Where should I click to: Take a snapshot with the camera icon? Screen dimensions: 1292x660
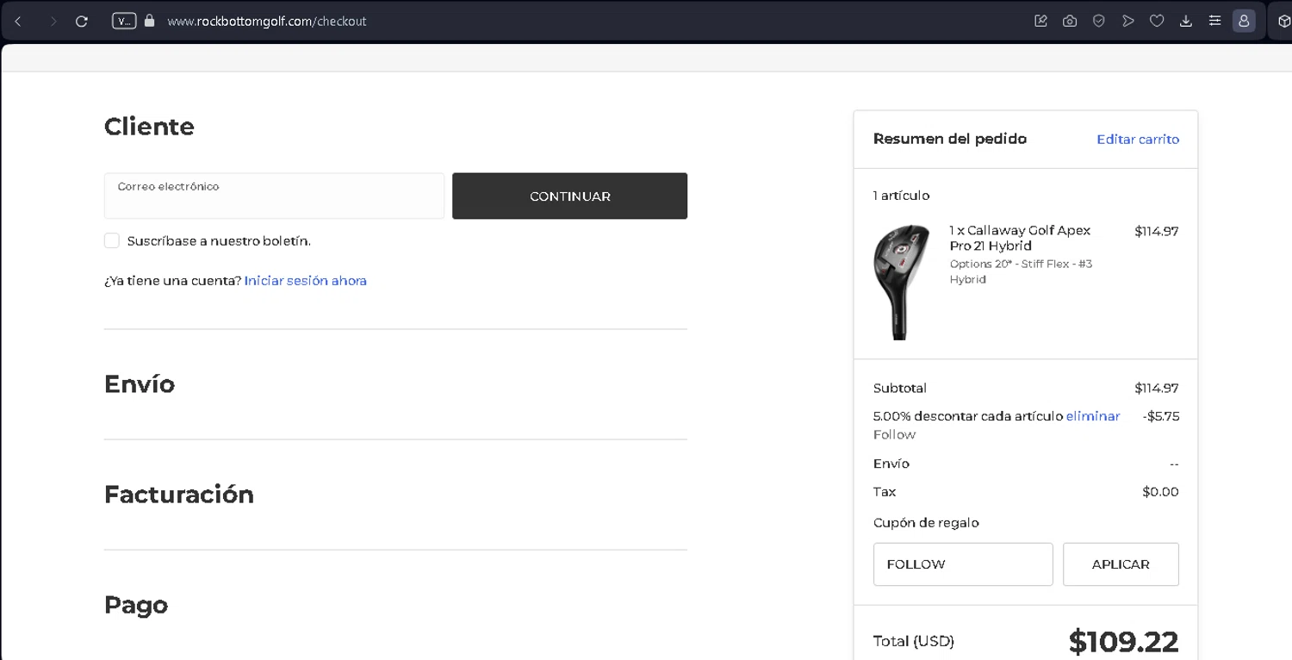[1070, 21]
